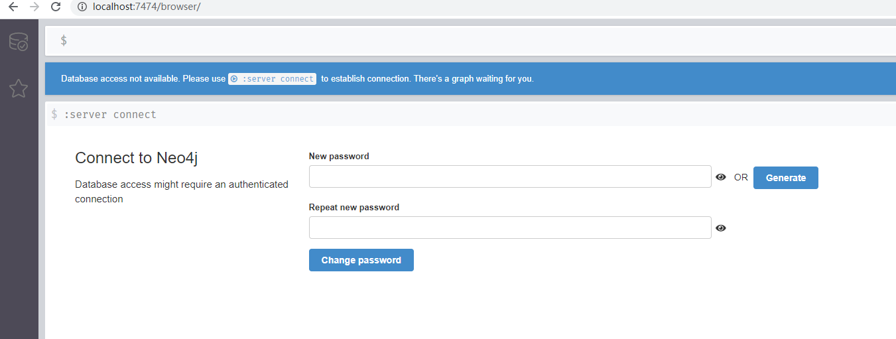Image resolution: width=896 pixels, height=339 pixels.
Task: Click the "Connect to Neo4j" heading
Action: [137, 158]
